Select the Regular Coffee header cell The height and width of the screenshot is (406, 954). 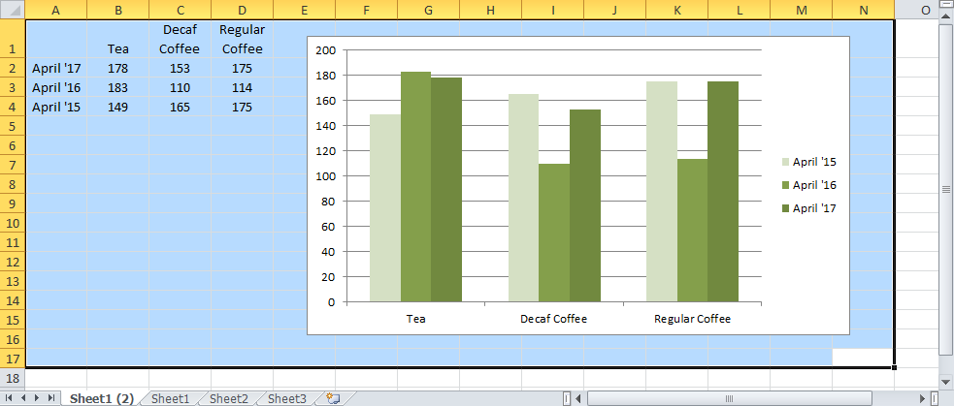coord(243,39)
